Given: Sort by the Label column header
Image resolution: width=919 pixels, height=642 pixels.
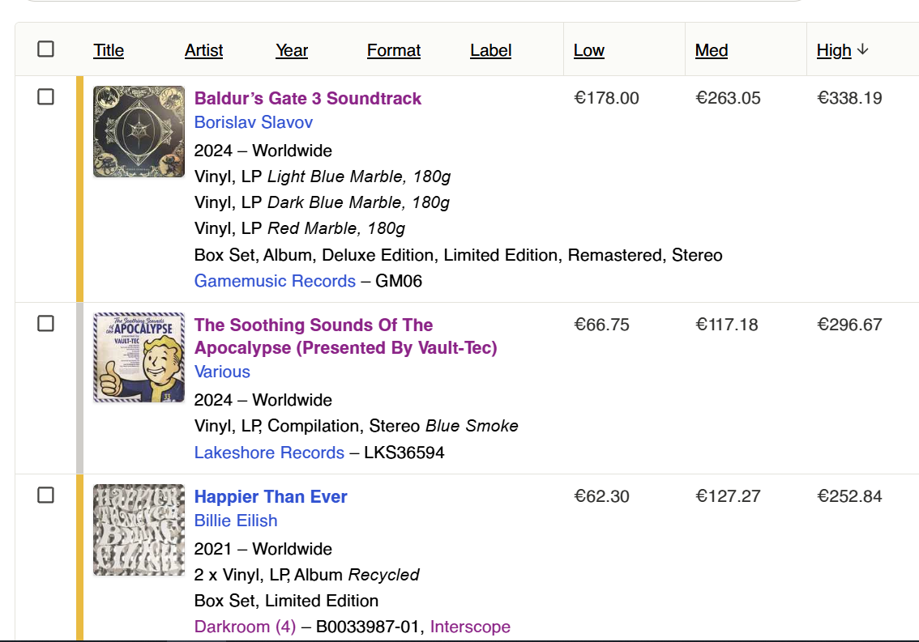Looking at the screenshot, I should click(490, 50).
